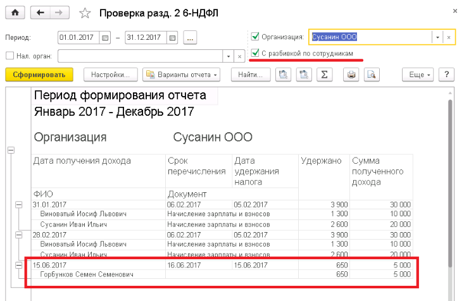
Task: Open the Нал. орган dropdown list
Action: point(228,56)
